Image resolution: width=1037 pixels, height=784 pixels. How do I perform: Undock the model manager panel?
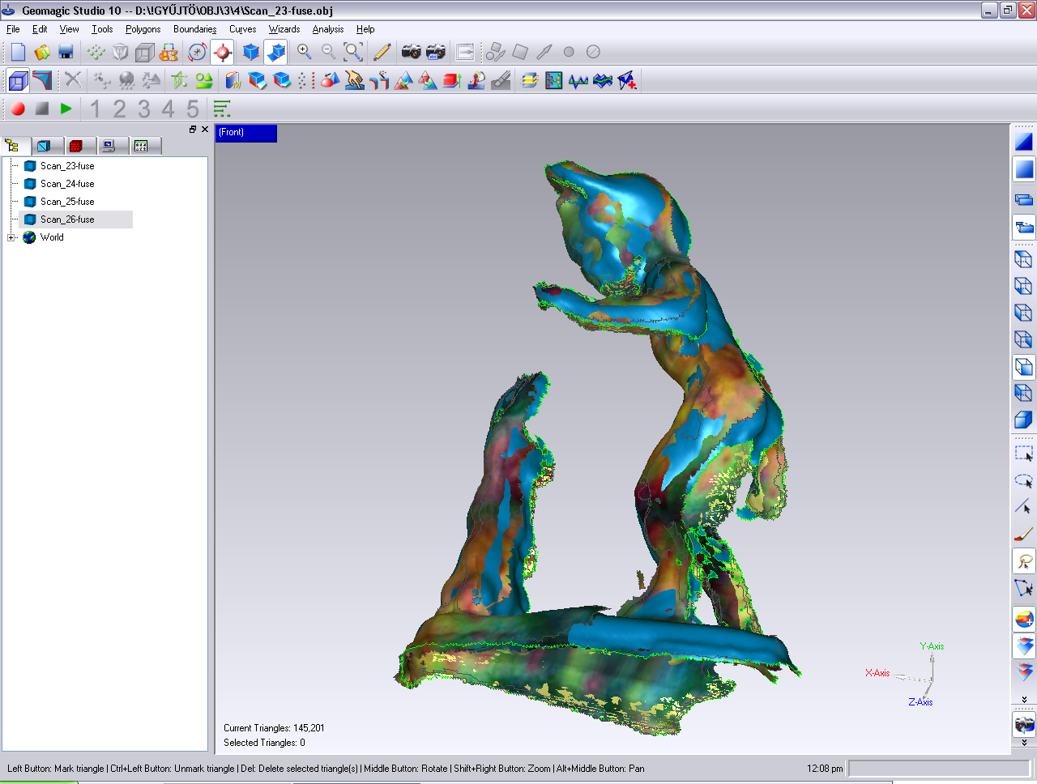193,130
